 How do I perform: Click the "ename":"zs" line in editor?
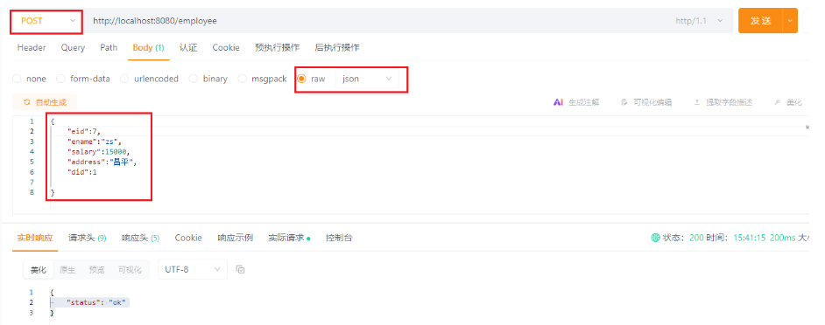[x=95, y=142]
